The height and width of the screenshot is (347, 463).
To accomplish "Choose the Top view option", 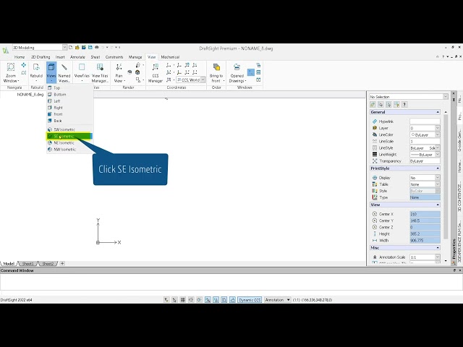I will point(69,87).
